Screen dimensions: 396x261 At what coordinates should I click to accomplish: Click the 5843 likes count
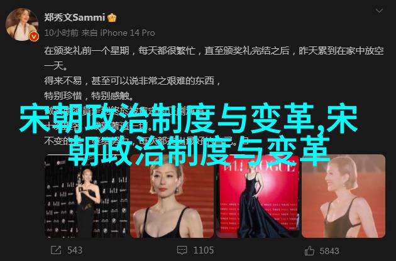[329, 251]
